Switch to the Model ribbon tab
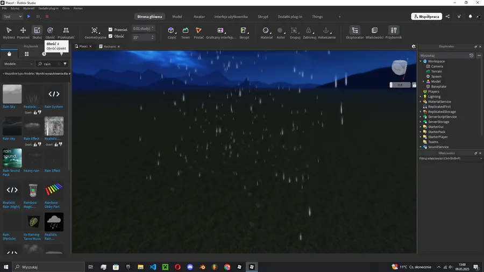Viewport: 484px width, 272px height. (177, 17)
